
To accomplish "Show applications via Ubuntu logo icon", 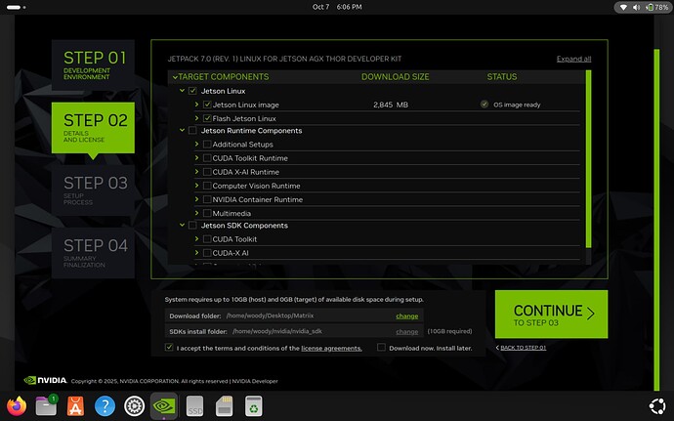I will coord(657,406).
